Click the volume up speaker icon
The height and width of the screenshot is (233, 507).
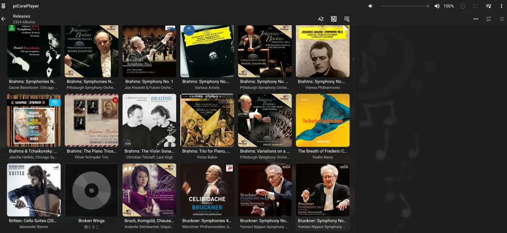[x=437, y=6]
